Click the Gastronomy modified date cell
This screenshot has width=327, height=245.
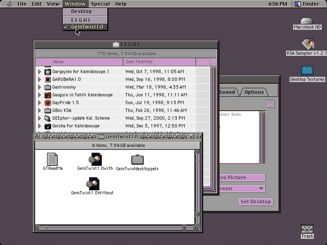coord(156,87)
